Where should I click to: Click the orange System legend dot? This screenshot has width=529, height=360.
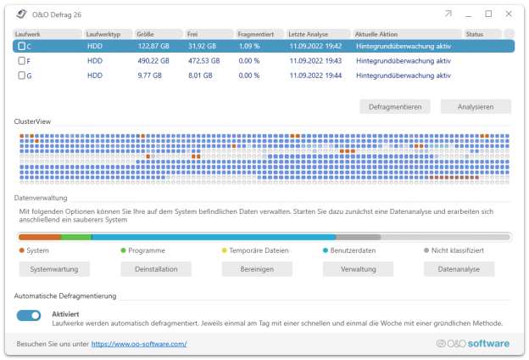tap(22, 250)
